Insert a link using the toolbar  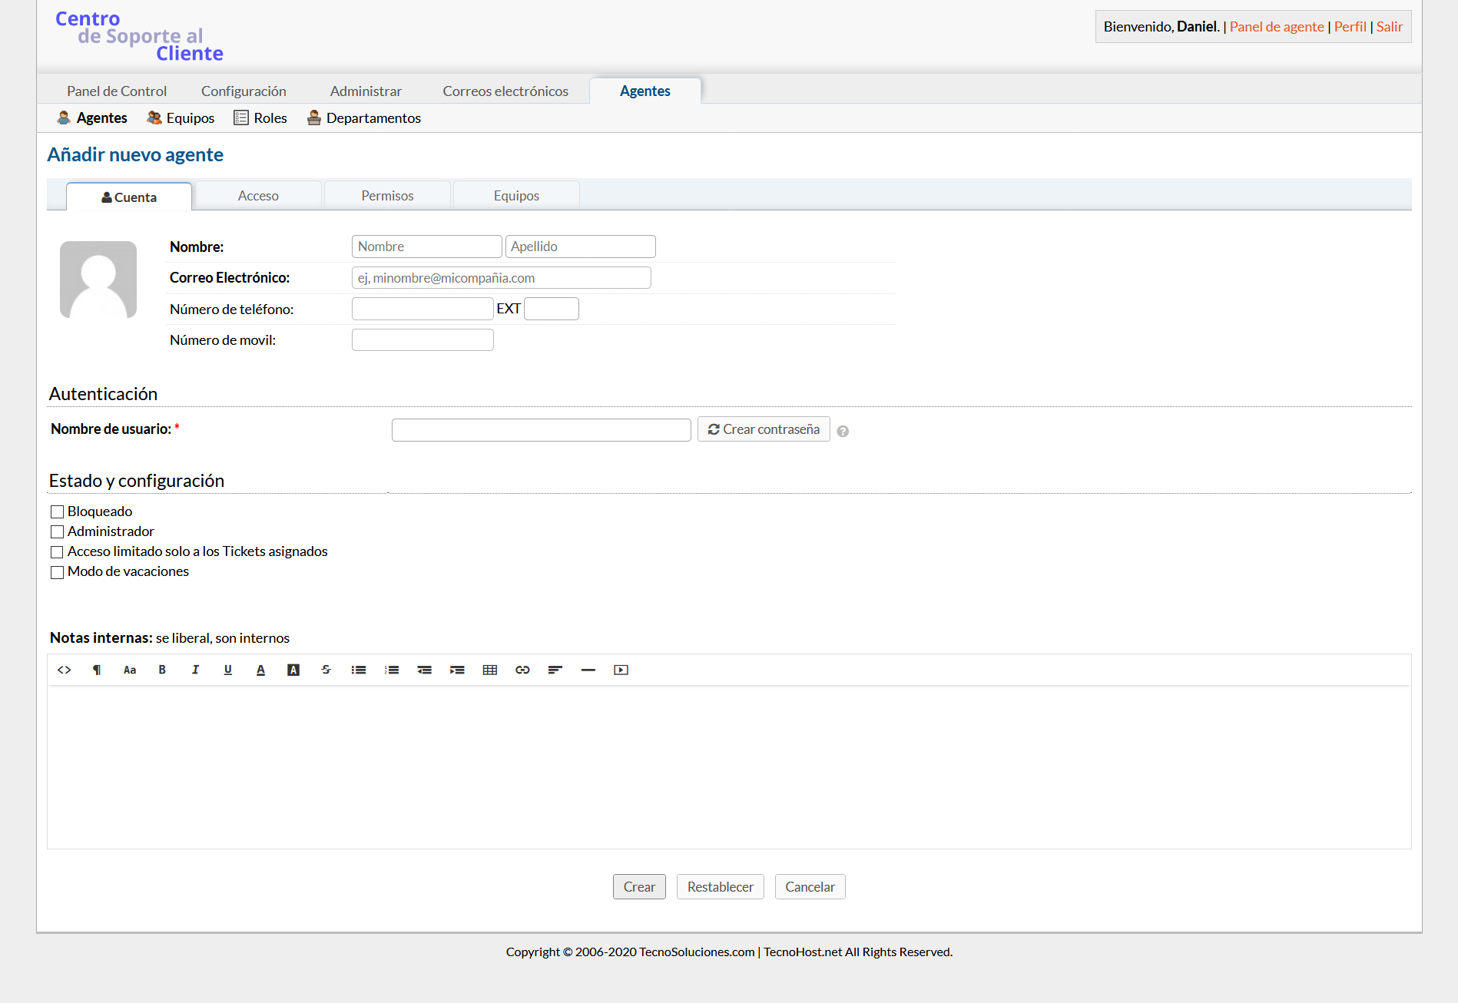click(x=522, y=670)
